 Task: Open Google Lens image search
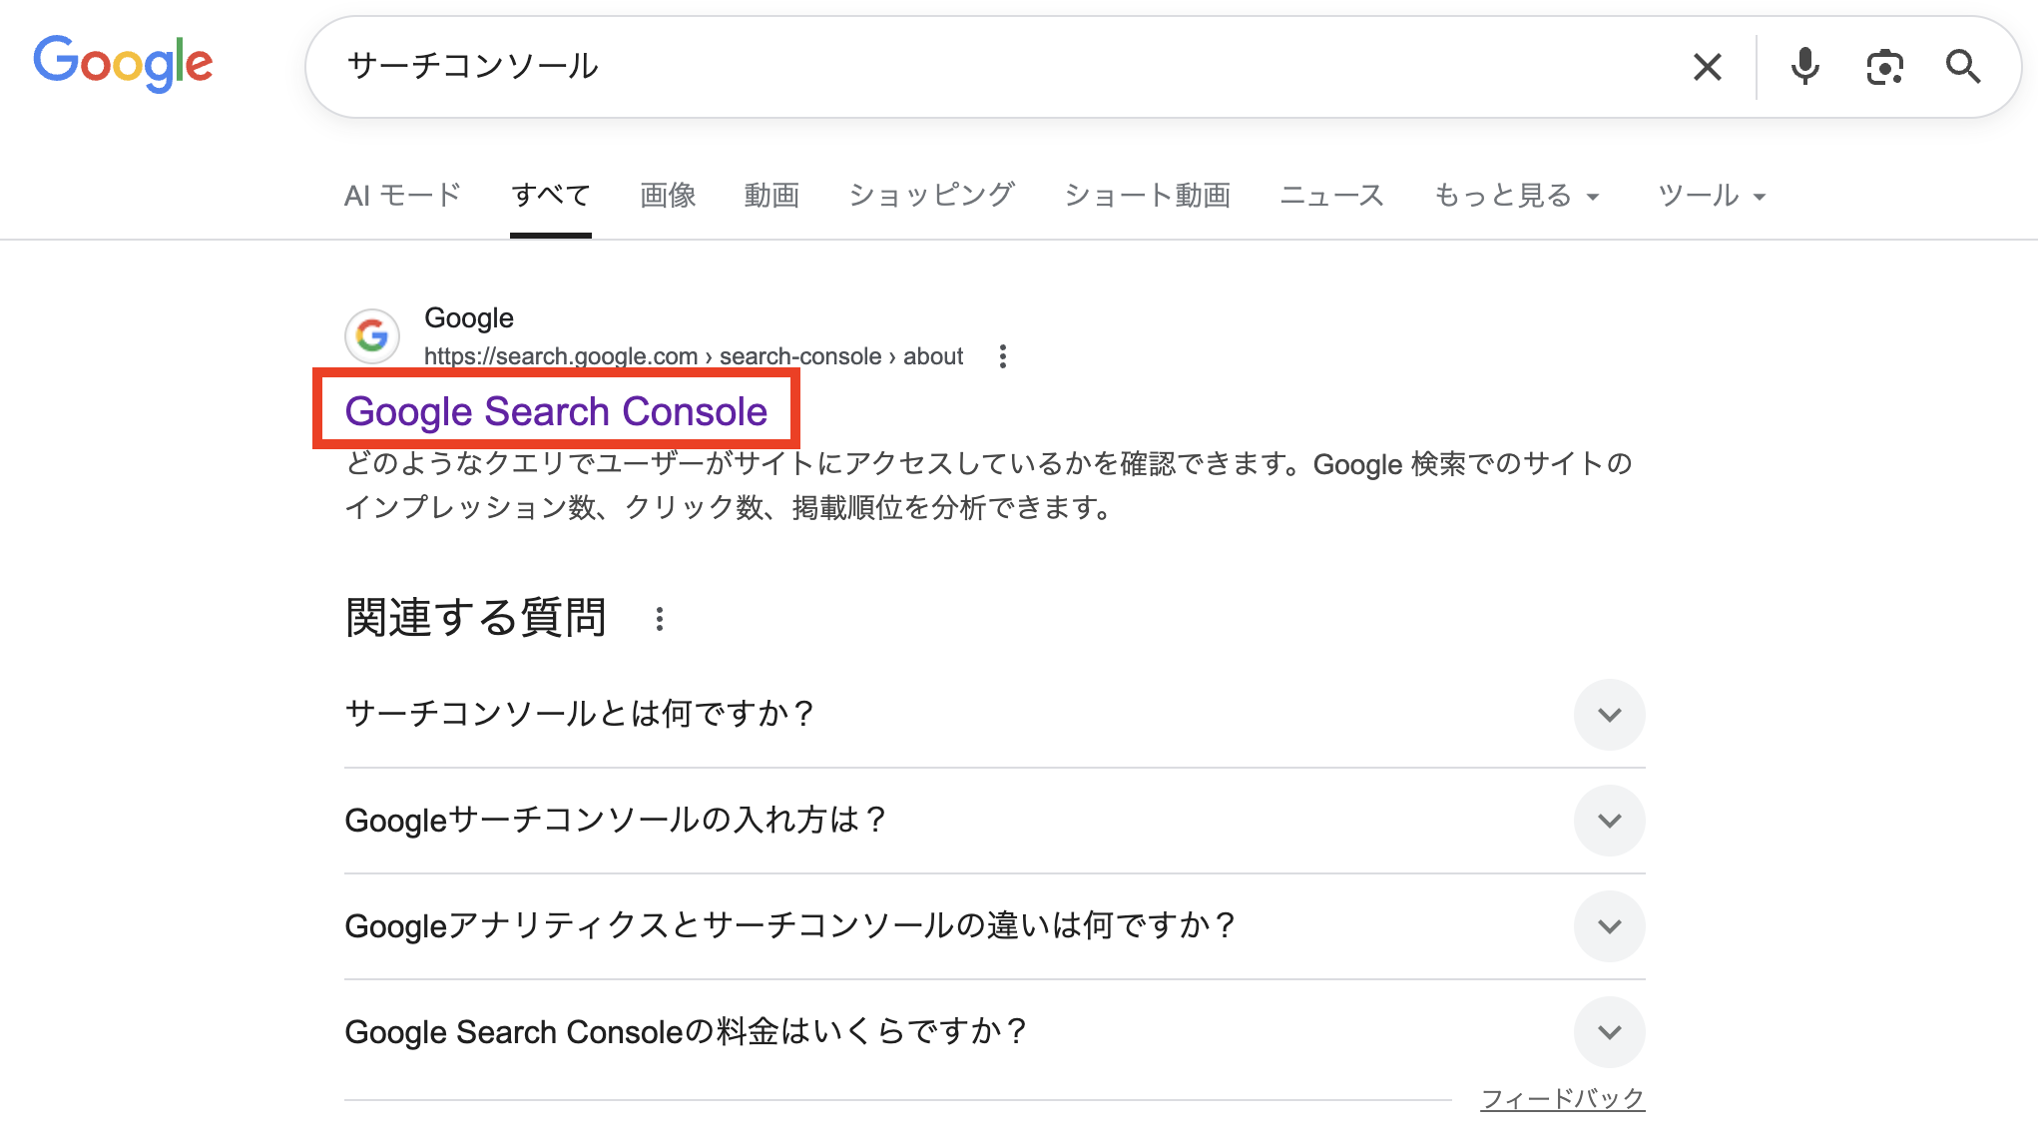(1884, 67)
